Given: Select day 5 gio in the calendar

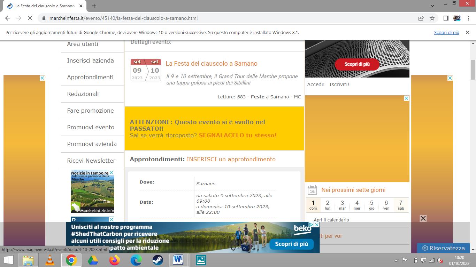Looking at the screenshot, I should coord(371,205).
